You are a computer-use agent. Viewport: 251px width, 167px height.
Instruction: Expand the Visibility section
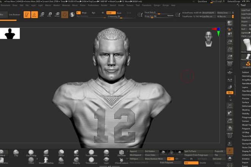coord(246,113)
